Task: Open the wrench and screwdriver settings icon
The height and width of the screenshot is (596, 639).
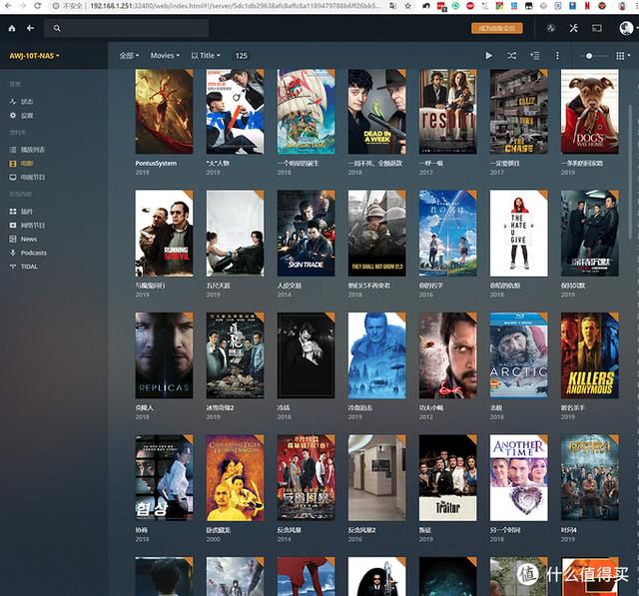Action: click(x=574, y=28)
